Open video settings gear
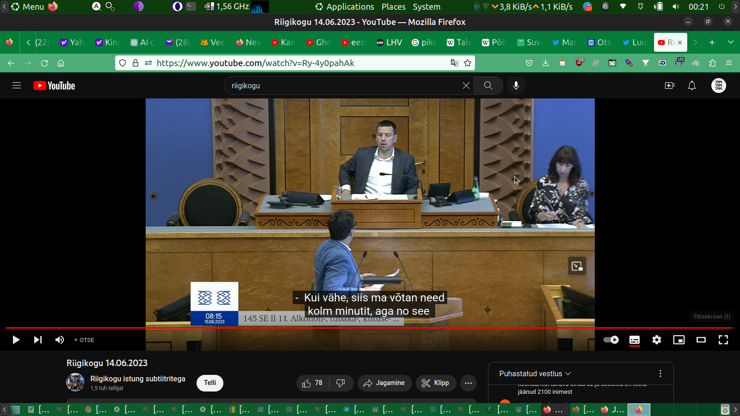Viewport: 740px width, 416px height. coord(656,340)
